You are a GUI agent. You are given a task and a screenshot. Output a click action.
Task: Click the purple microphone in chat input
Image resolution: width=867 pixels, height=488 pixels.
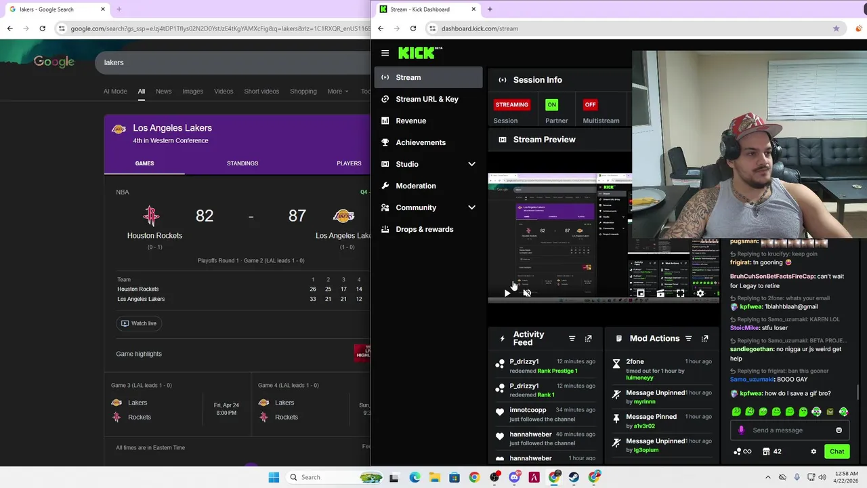tap(741, 430)
